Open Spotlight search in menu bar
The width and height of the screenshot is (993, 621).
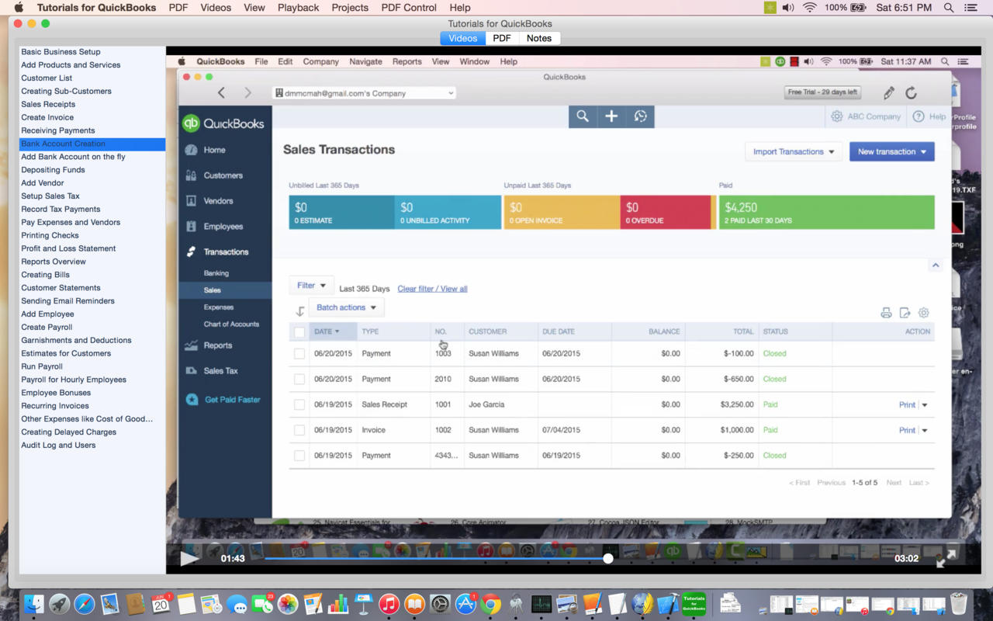(948, 8)
